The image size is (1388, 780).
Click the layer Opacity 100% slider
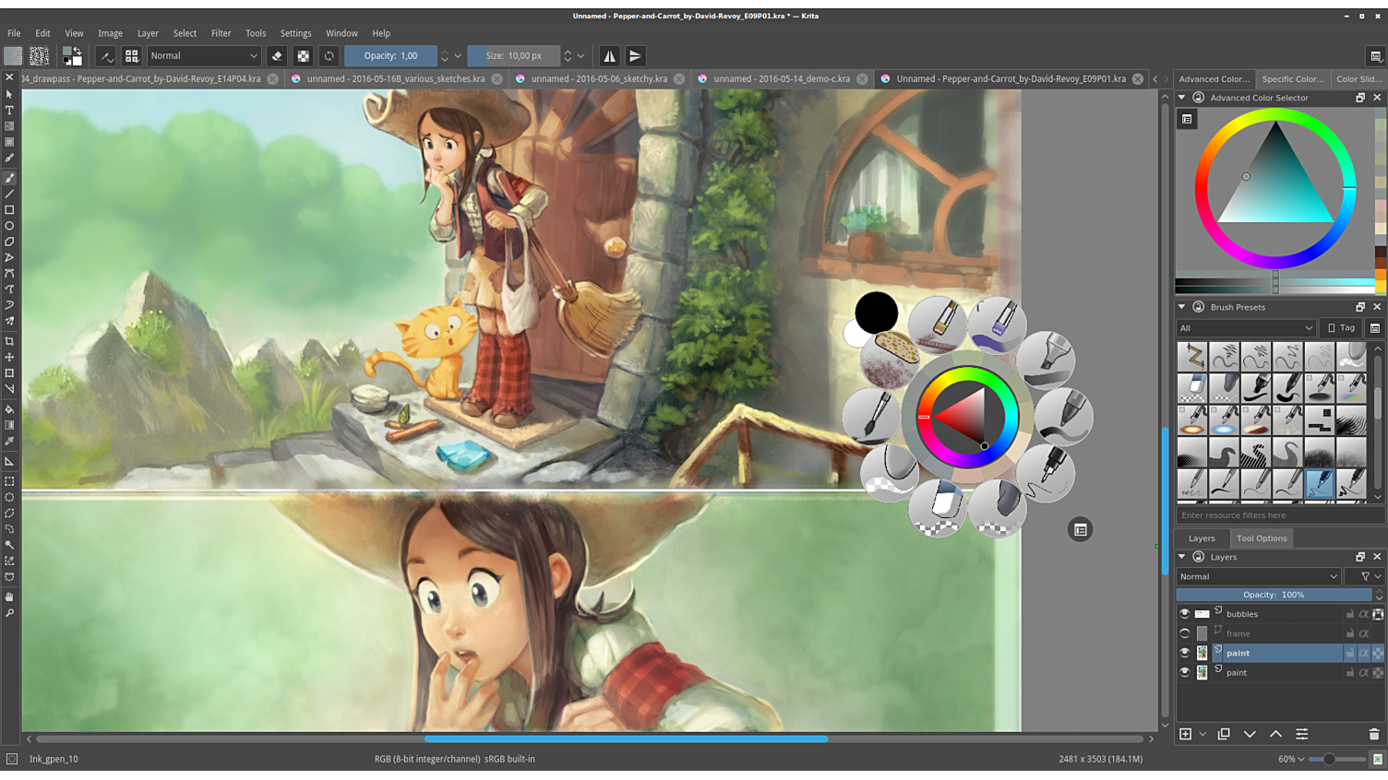pyautogui.click(x=1273, y=595)
